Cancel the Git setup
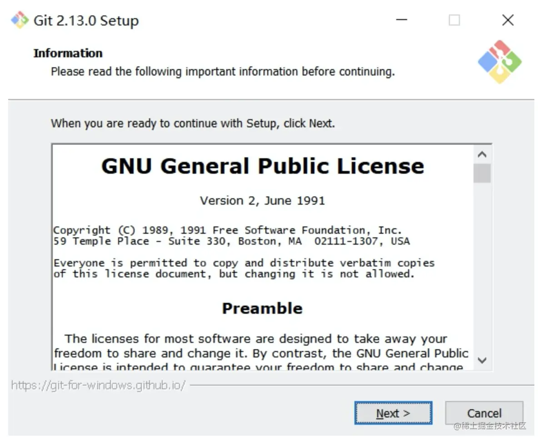This screenshot has width=538, height=442. tap(484, 413)
